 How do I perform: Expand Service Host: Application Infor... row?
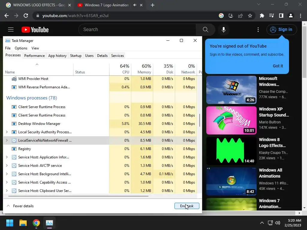[x=7, y=157]
